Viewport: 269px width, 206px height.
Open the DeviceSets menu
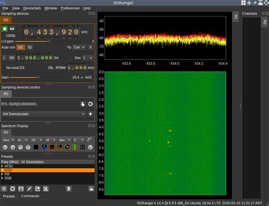32,8
